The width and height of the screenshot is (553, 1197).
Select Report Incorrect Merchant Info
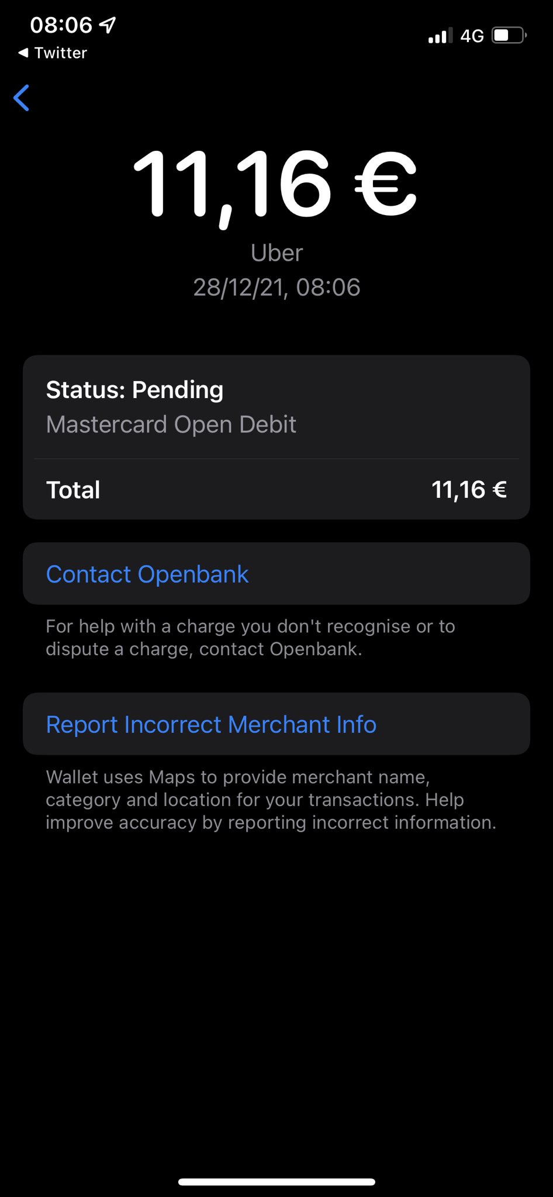(x=211, y=724)
